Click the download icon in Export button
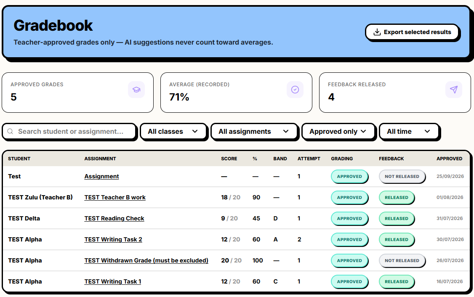Screen dimensions: 474x297 point(377,32)
